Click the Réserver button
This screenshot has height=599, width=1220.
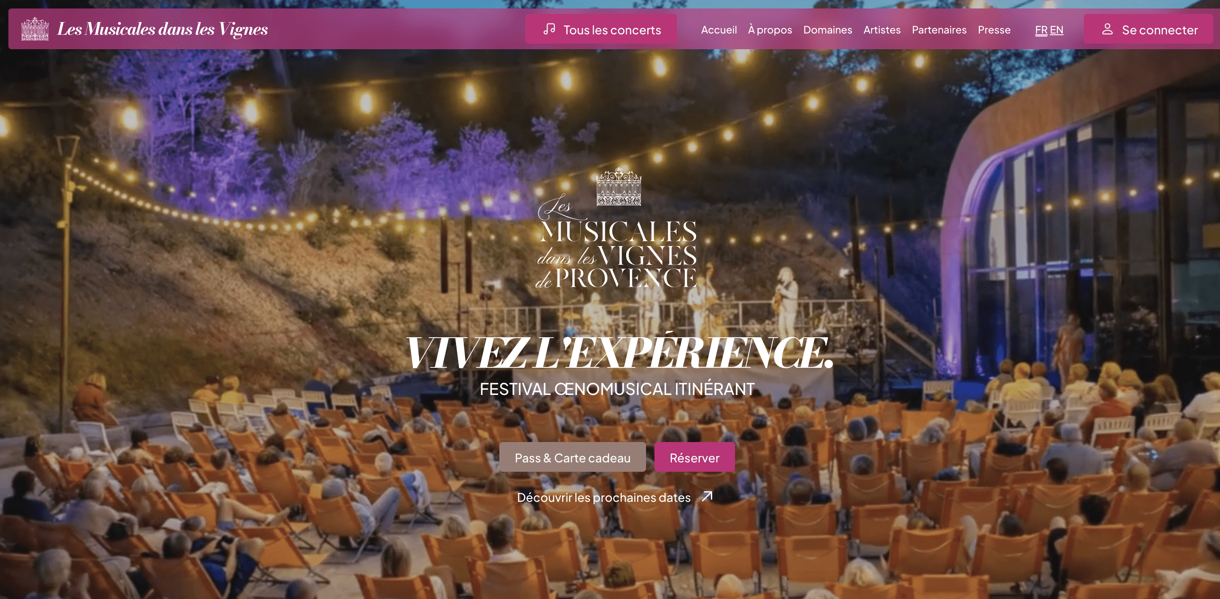click(x=694, y=457)
